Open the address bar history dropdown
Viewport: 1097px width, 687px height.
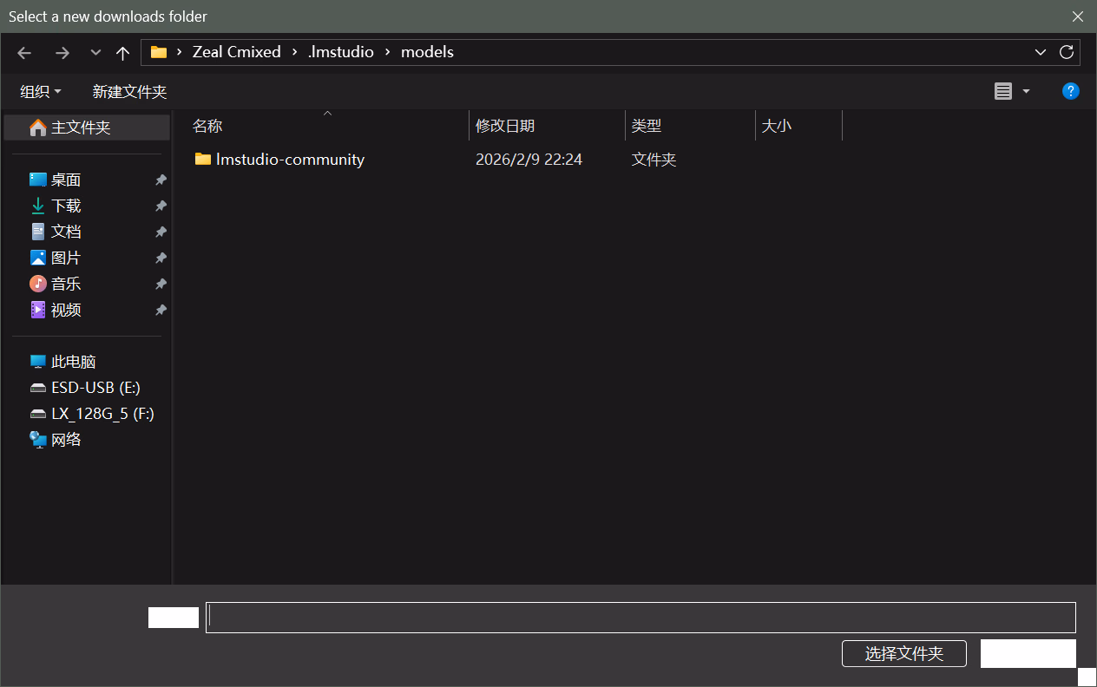pos(1041,52)
